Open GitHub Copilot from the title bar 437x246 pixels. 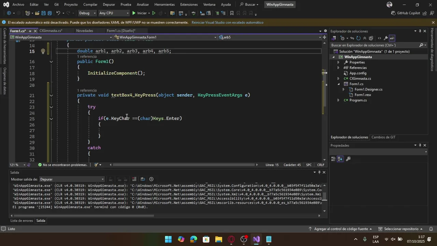406,13
